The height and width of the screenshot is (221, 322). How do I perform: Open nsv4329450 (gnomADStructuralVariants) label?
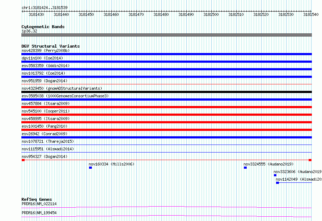(62, 88)
